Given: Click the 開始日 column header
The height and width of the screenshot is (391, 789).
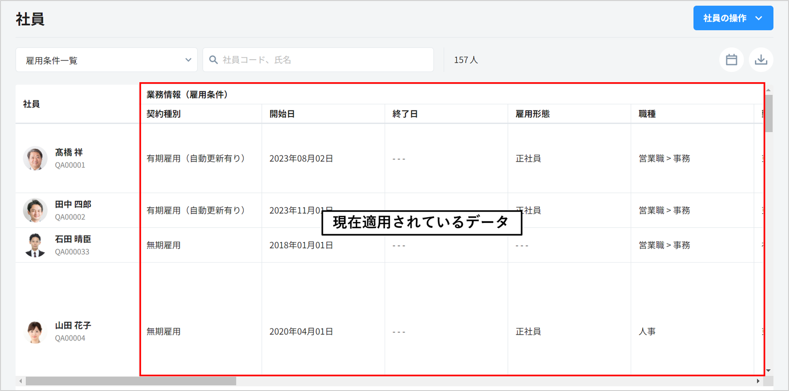Looking at the screenshot, I should 282,114.
